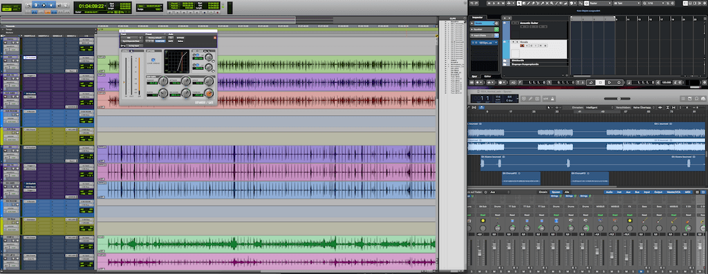The image size is (708, 274).
Task: Select the Spuren mixer view in Logic
Action: 557,192
